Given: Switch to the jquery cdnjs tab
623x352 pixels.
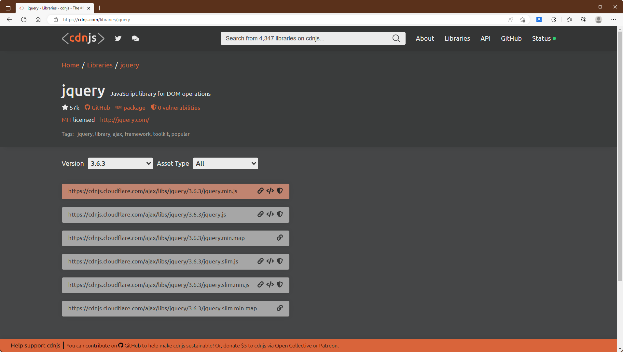Looking at the screenshot, I should (55, 8).
